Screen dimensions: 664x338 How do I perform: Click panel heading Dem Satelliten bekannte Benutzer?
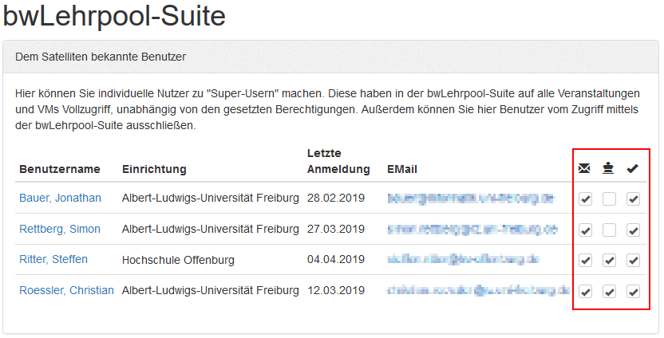tap(101, 57)
